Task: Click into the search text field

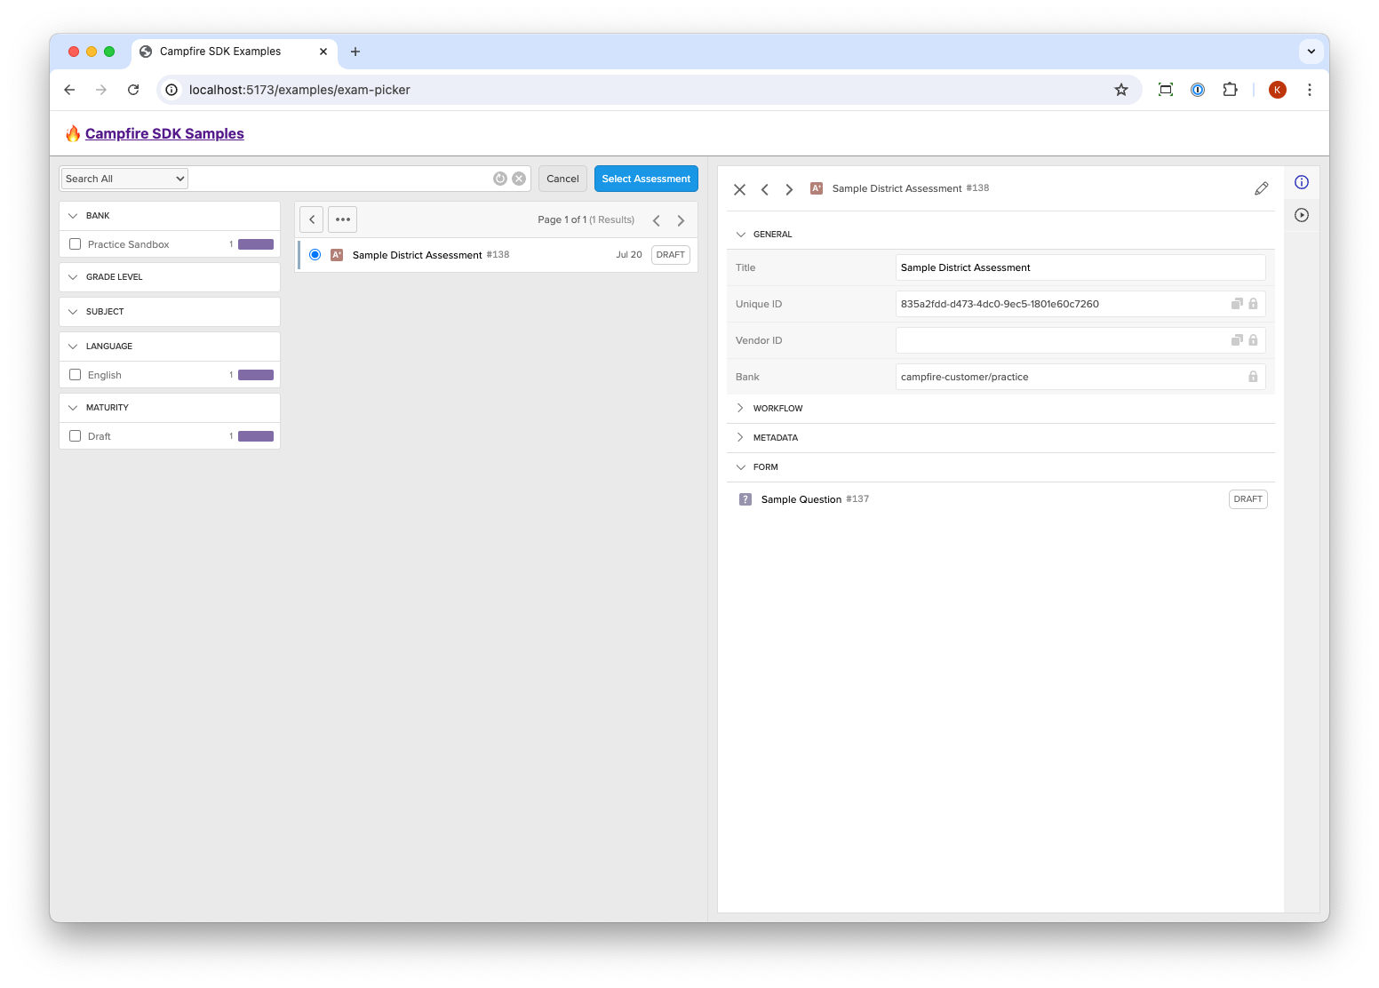Action: point(339,179)
